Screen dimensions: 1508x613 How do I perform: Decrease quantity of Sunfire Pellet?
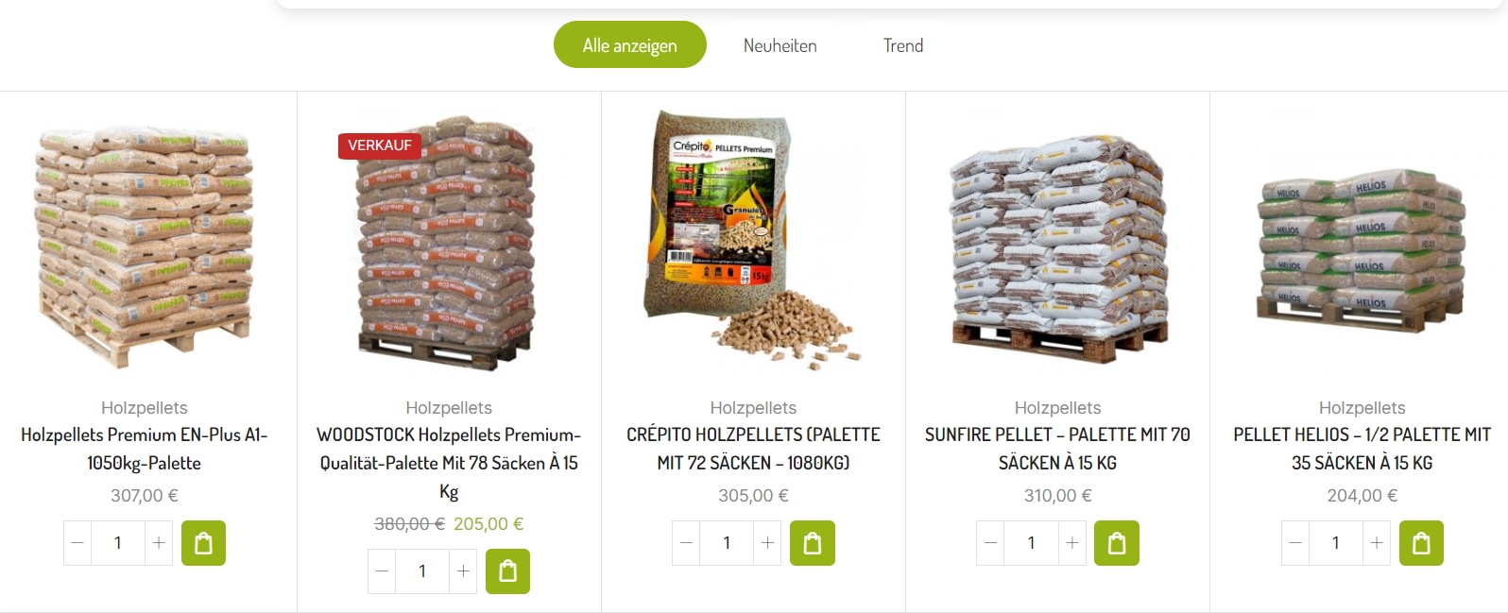pos(990,543)
